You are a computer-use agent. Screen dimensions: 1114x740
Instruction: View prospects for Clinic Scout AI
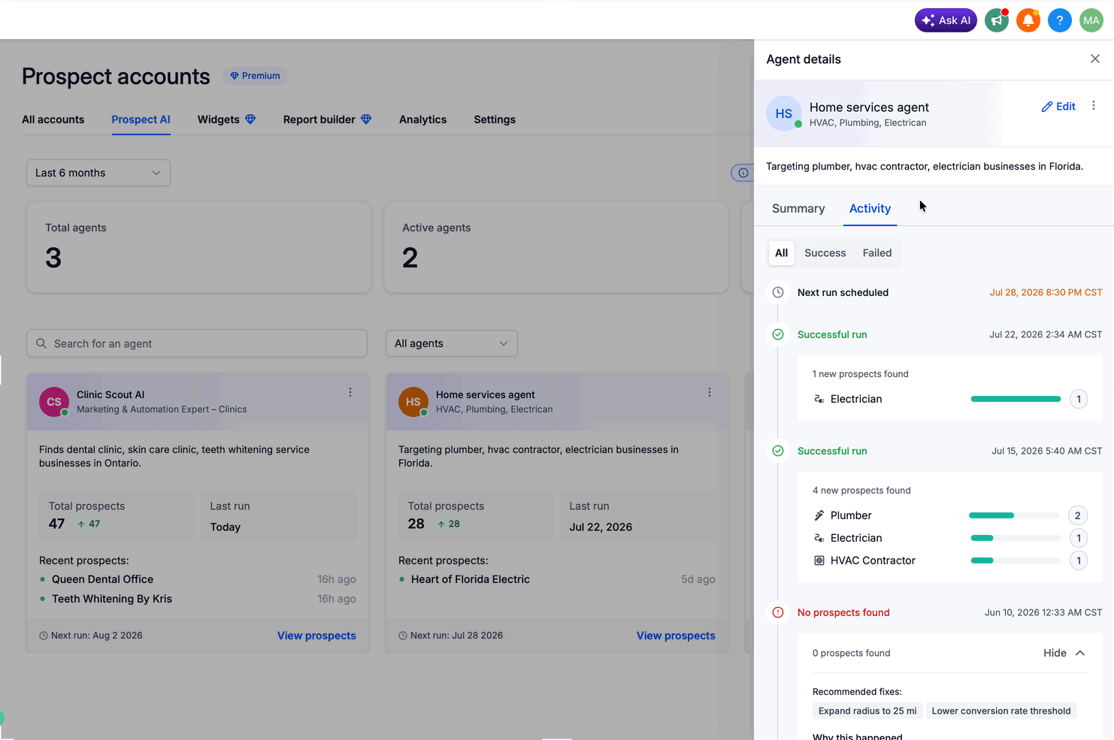pos(316,636)
